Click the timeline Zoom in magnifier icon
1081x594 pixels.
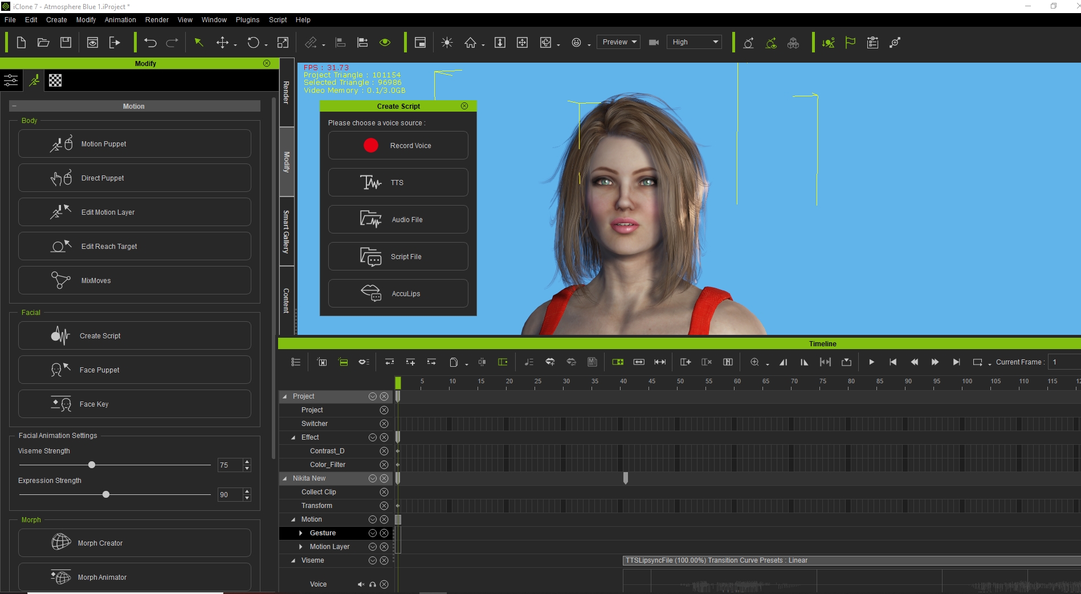[x=754, y=362]
